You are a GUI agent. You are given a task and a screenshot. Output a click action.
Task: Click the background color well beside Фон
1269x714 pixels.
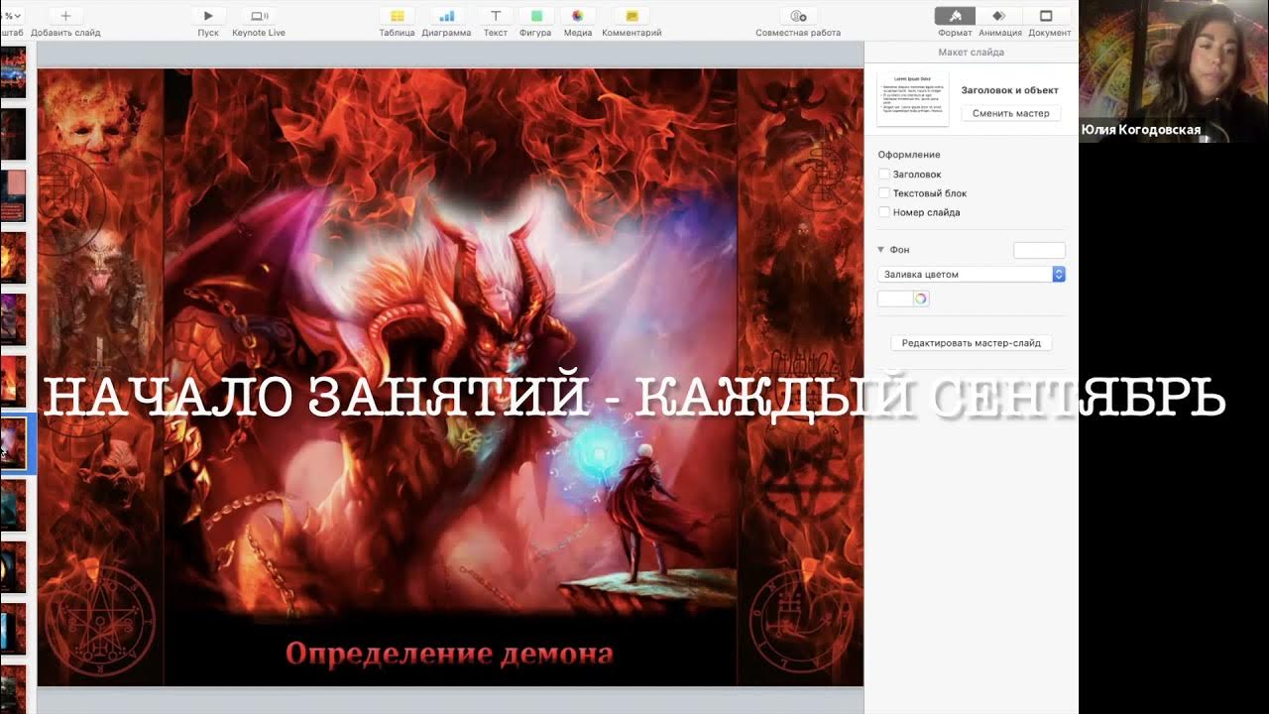[x=1039, y=250]
